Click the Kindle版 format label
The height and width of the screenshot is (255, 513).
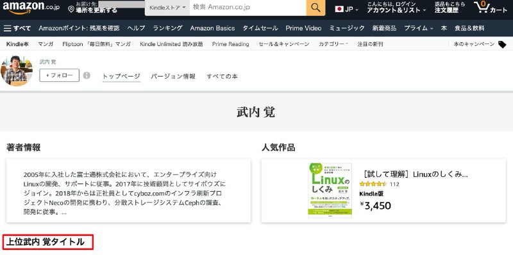click(x=371, y=194)
